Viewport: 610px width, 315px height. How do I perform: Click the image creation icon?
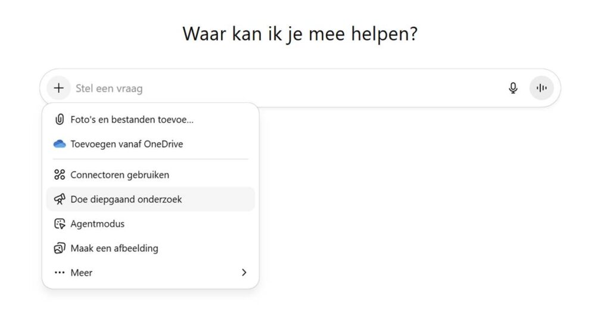(x=59, y=248)
